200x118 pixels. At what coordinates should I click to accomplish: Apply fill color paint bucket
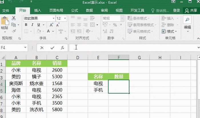tap(39, 31)
